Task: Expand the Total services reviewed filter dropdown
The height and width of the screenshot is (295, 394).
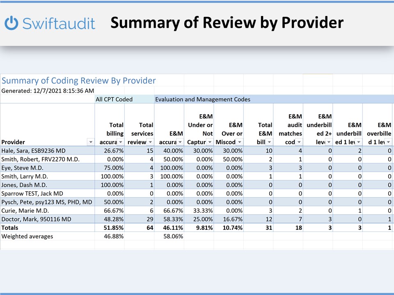Action: [x=150, y=142]
